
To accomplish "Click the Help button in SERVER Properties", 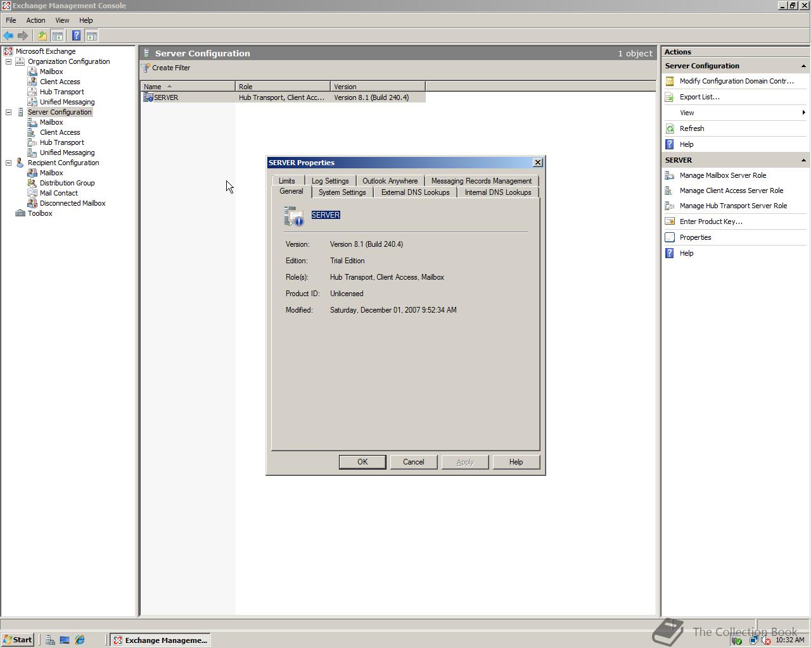I will [516, 462].
